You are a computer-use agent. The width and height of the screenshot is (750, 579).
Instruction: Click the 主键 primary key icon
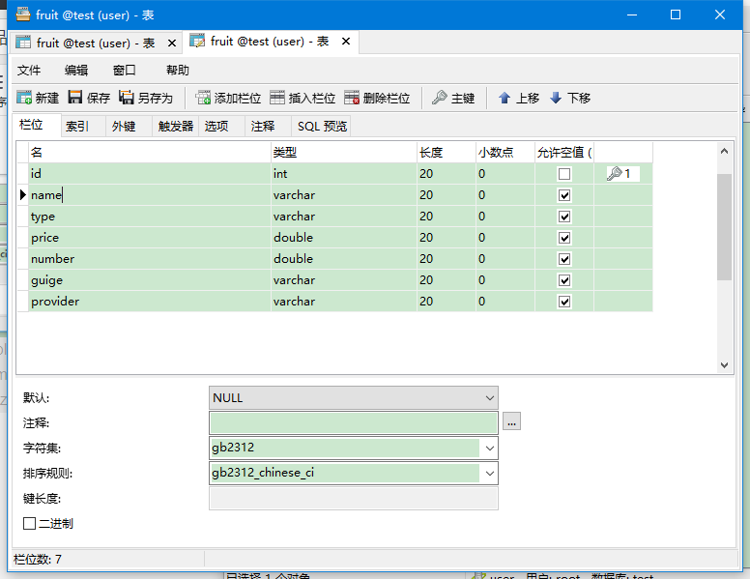tap(440, 98)
